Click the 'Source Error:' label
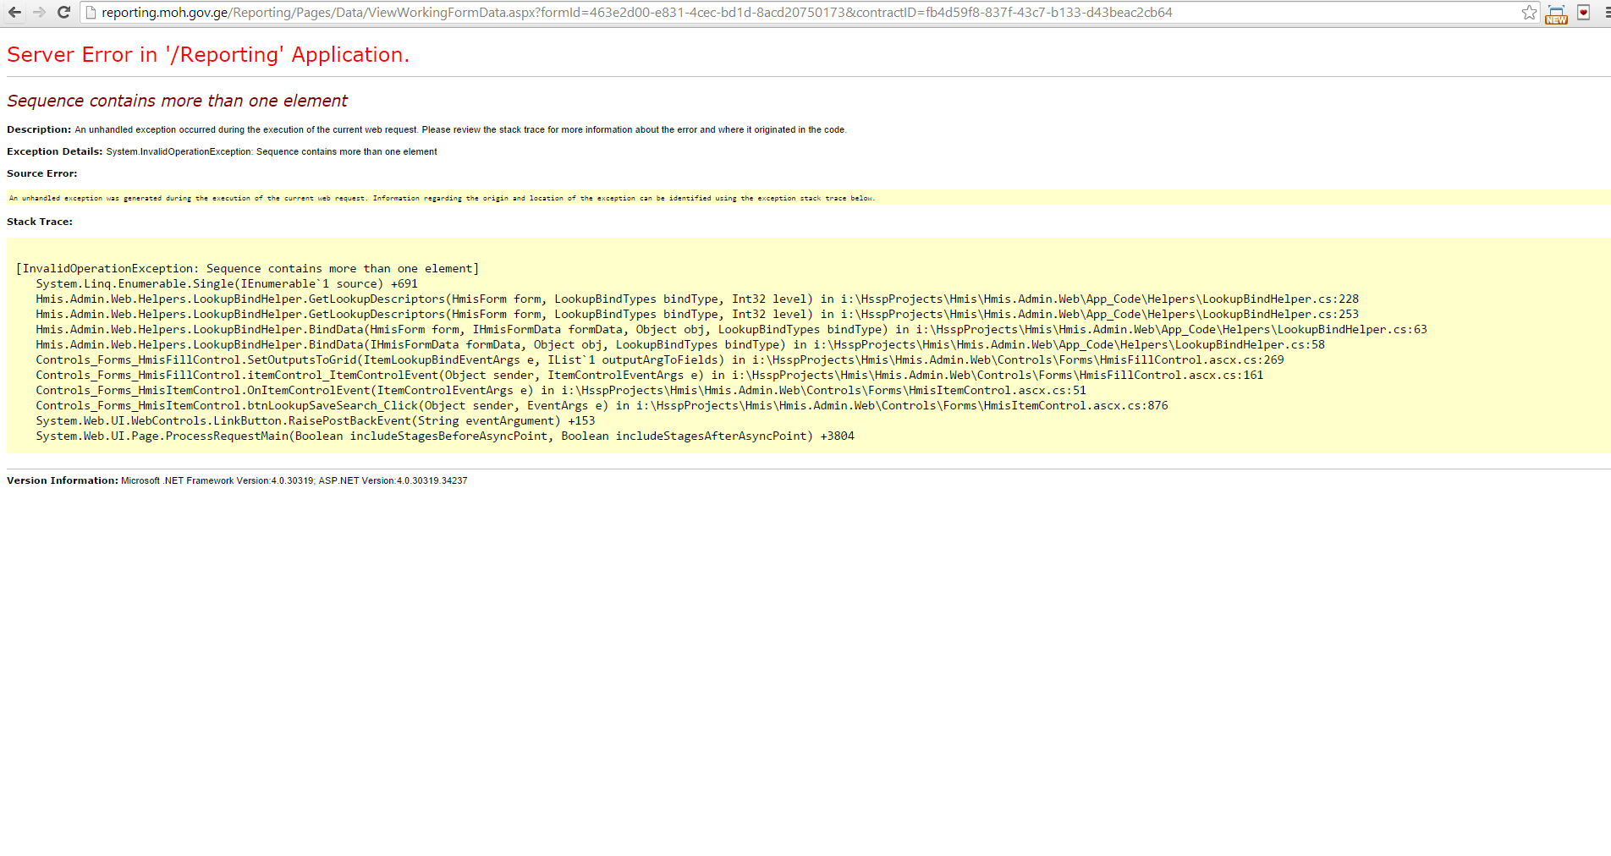 pos(41,173)
